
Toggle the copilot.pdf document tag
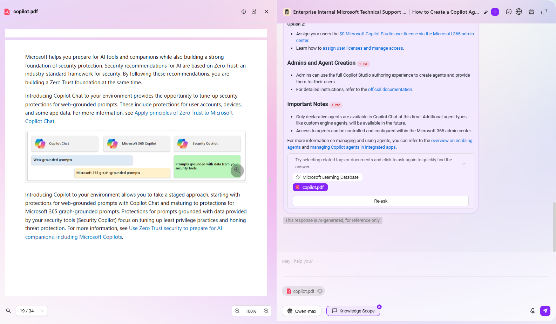(x=310, y=187)
